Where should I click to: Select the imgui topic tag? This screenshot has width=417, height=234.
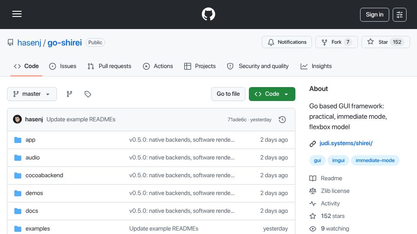point(338,160)
